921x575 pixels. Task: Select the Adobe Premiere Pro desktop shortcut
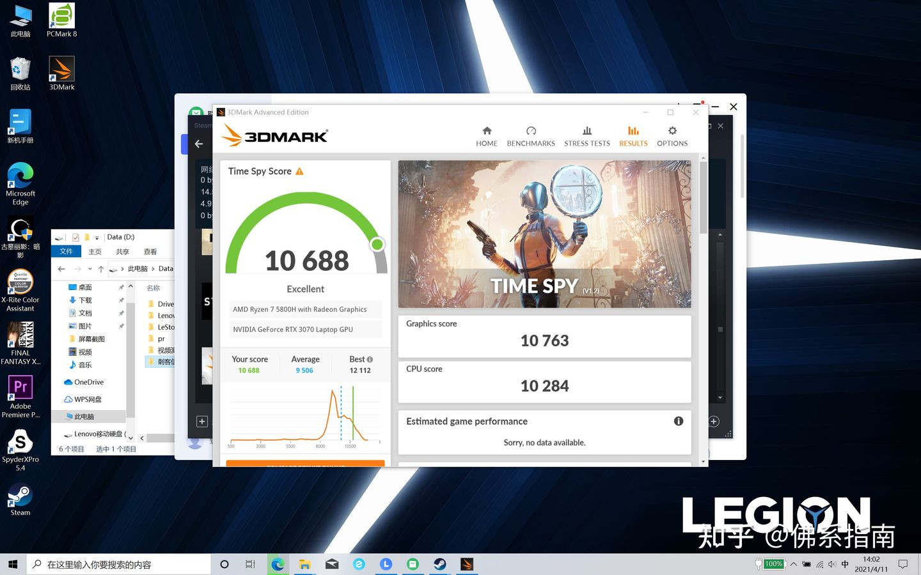(x=20, y=397)
